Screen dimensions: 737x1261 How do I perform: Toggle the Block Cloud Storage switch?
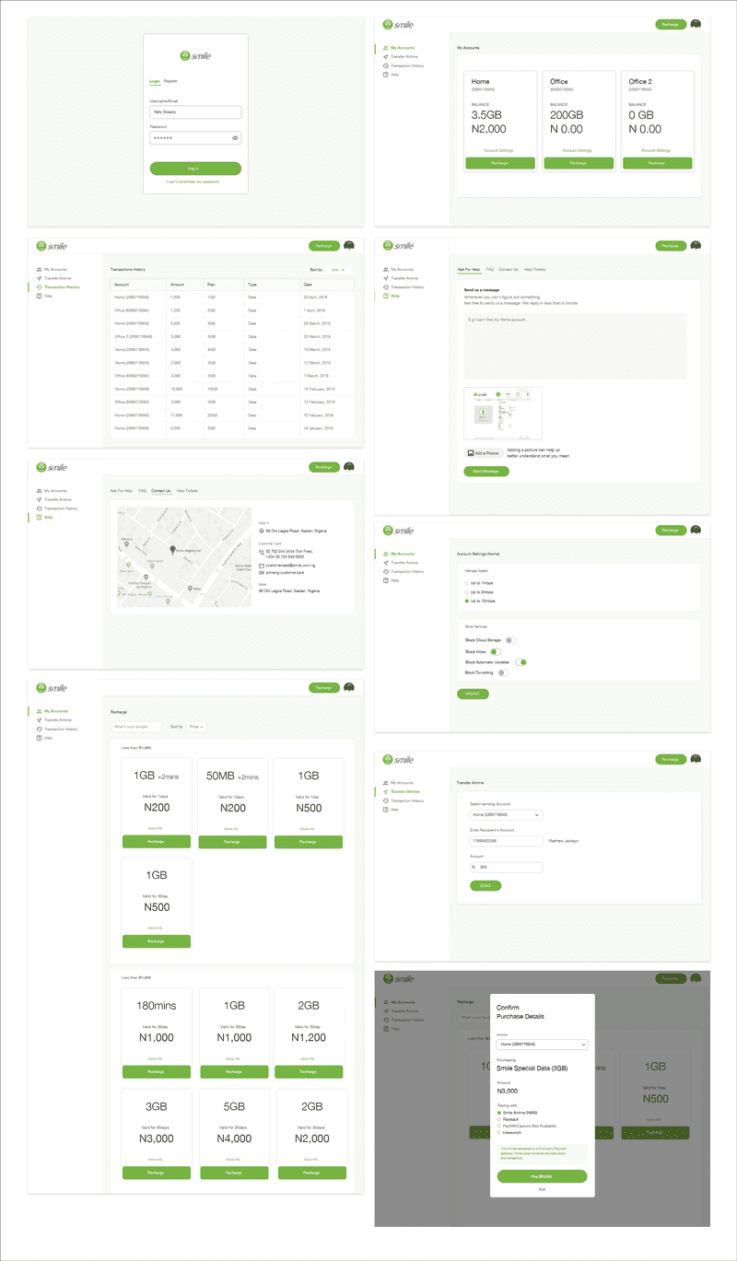[x=509, y=639]
